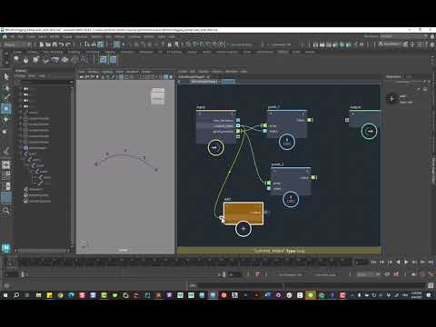Click the Open scene folder icon

[48, 45]
